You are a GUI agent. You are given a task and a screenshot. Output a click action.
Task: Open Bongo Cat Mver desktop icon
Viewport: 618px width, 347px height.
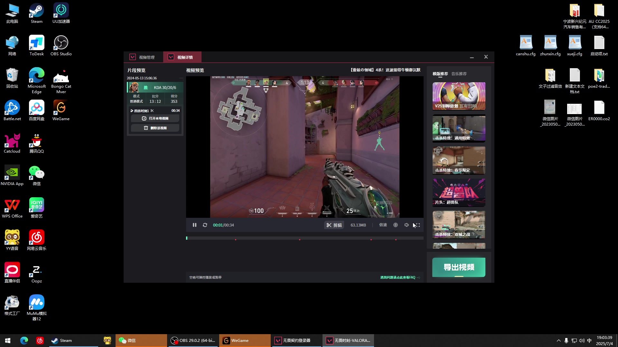coord(61,81)
